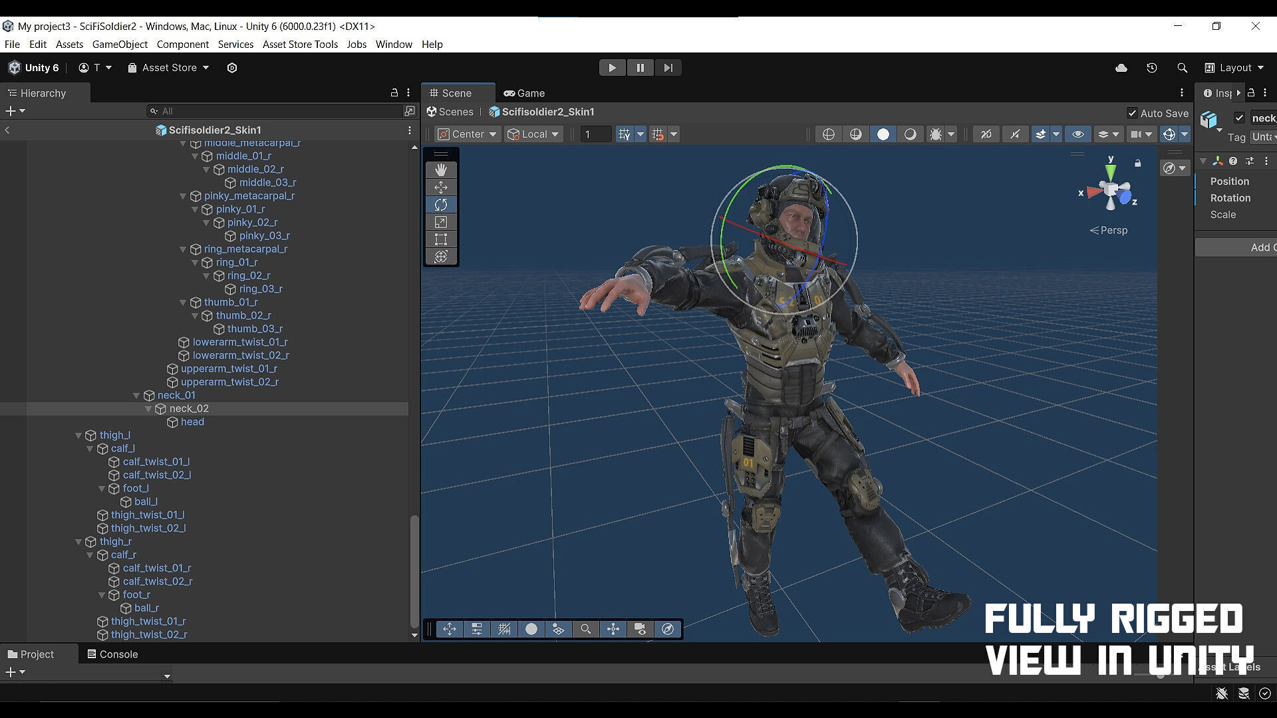Collapse the foot_r tree item arrow

tap(102, 595)
